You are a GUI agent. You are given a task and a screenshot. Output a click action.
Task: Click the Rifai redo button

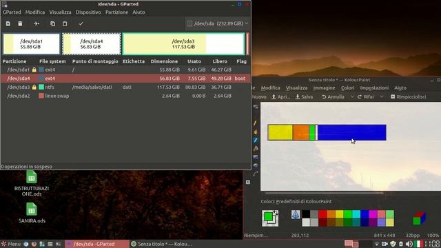366,96
